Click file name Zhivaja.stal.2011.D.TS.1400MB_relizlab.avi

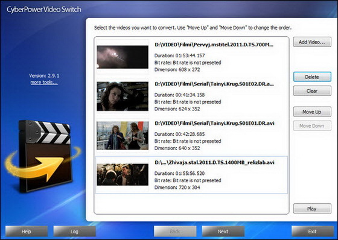click(x=214, y=162)
